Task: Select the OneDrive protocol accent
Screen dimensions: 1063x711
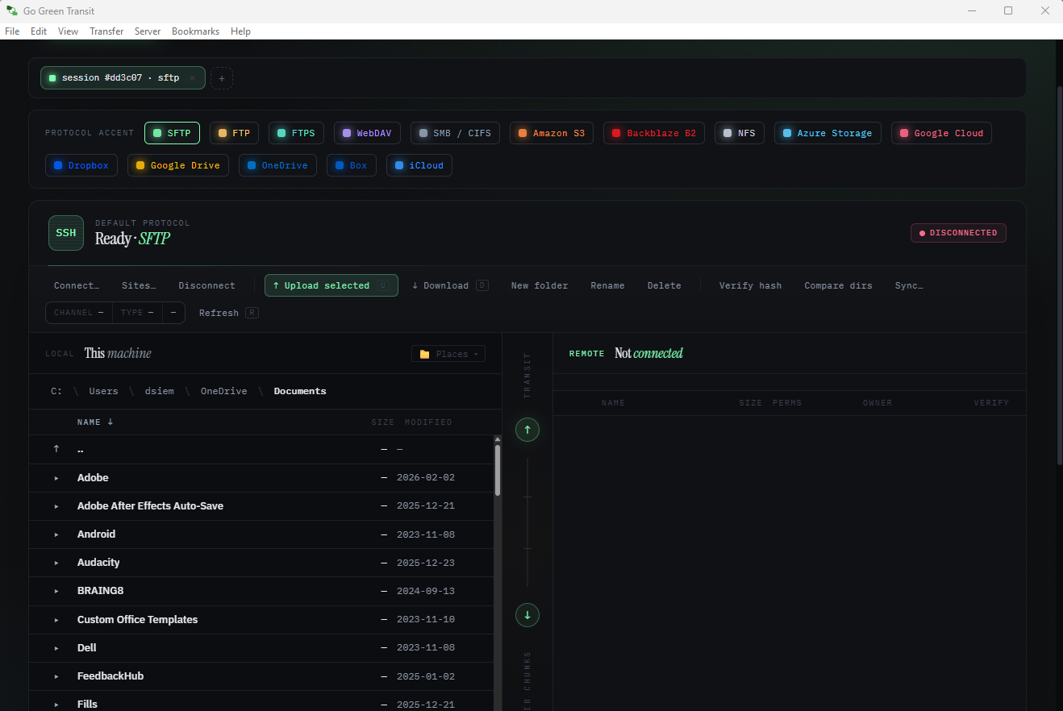Action: click(277, 165)
